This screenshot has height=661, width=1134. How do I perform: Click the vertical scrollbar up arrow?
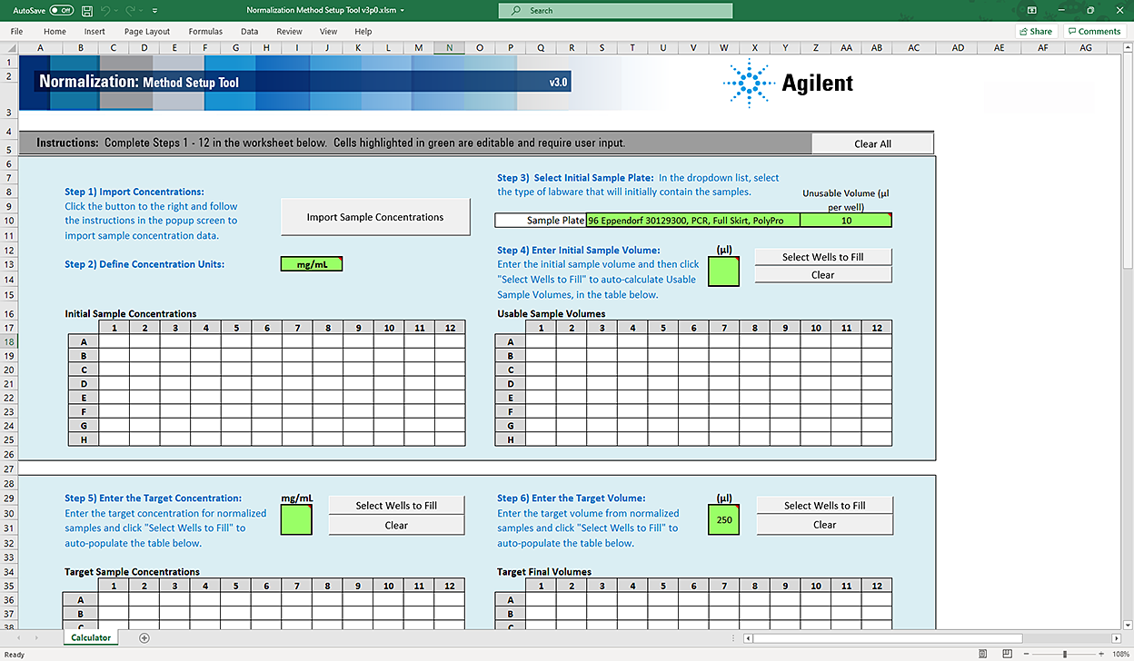pos(1128,48)
